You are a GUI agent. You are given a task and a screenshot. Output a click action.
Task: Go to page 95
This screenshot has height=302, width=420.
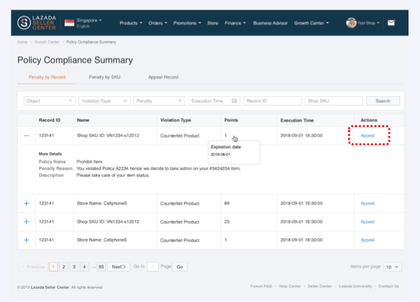[101, 267]
